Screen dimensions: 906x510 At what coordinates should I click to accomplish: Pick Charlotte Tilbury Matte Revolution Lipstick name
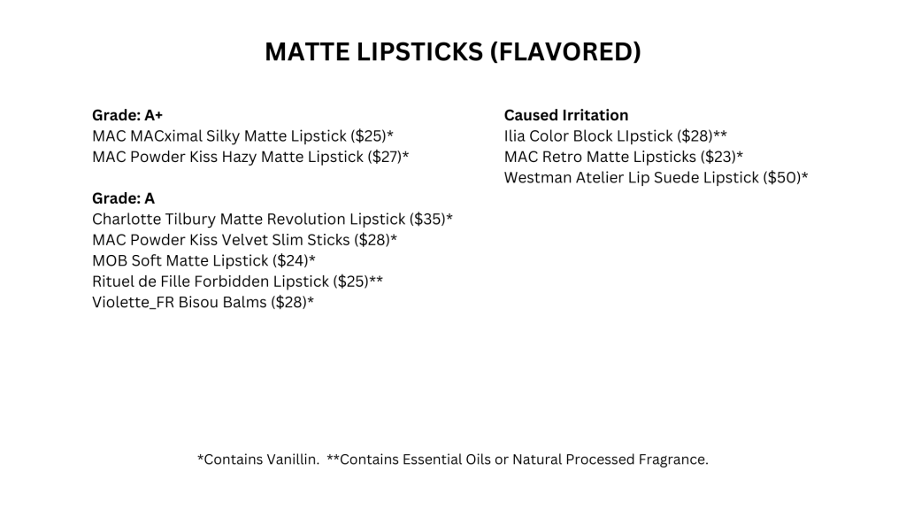pos(248,219)
